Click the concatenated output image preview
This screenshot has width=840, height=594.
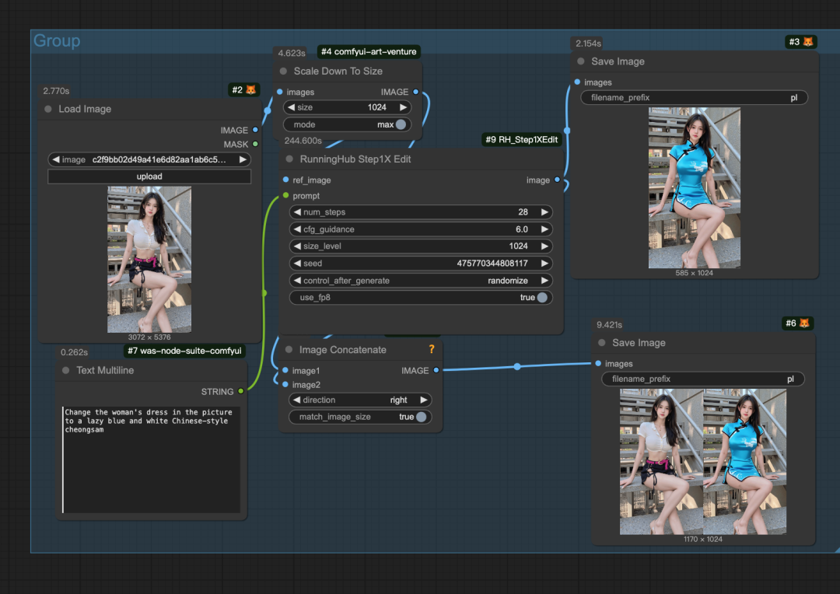click(x=702, y=462)
